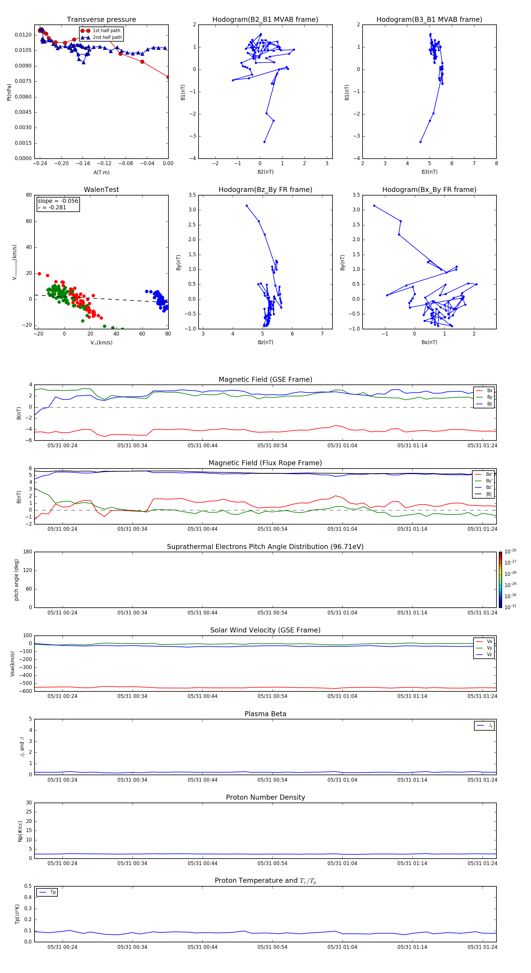Image resolution: width=531 pixels, height=973 pixels.
Task: Click the "Proton Temperature and Te/Tp" title
Action: point(265,881)
